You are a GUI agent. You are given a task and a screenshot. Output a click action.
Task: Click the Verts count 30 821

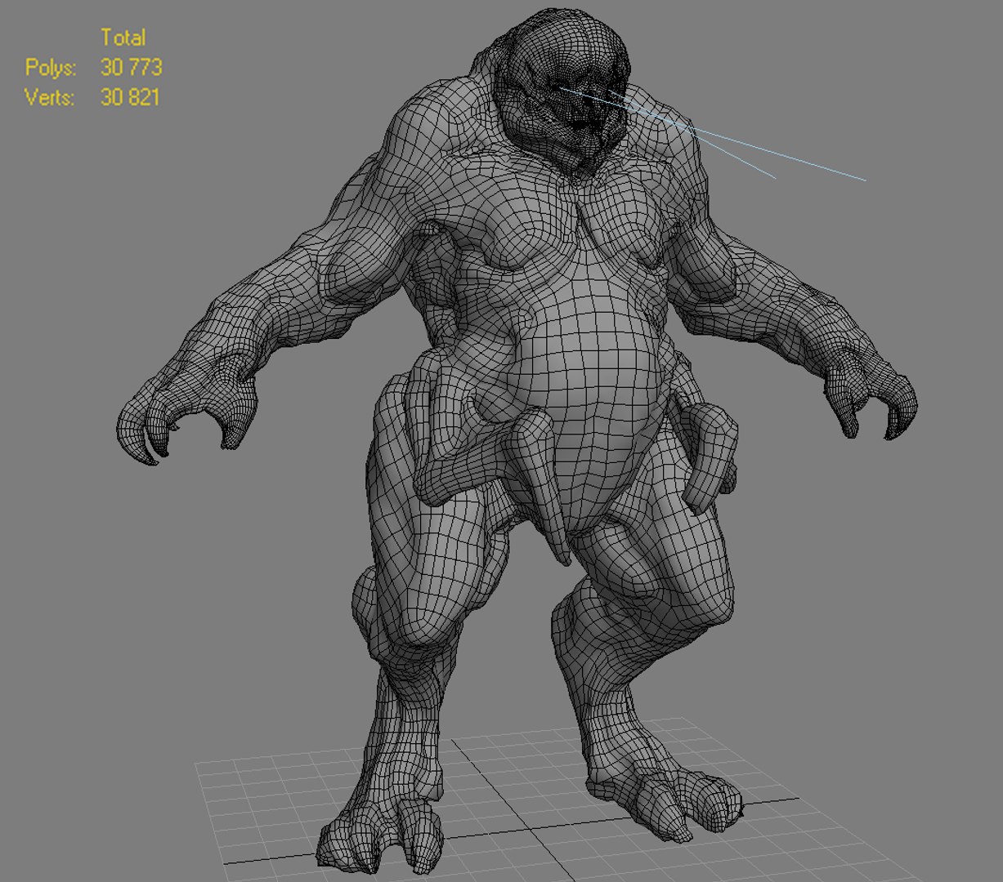click(x=130, y=97)
